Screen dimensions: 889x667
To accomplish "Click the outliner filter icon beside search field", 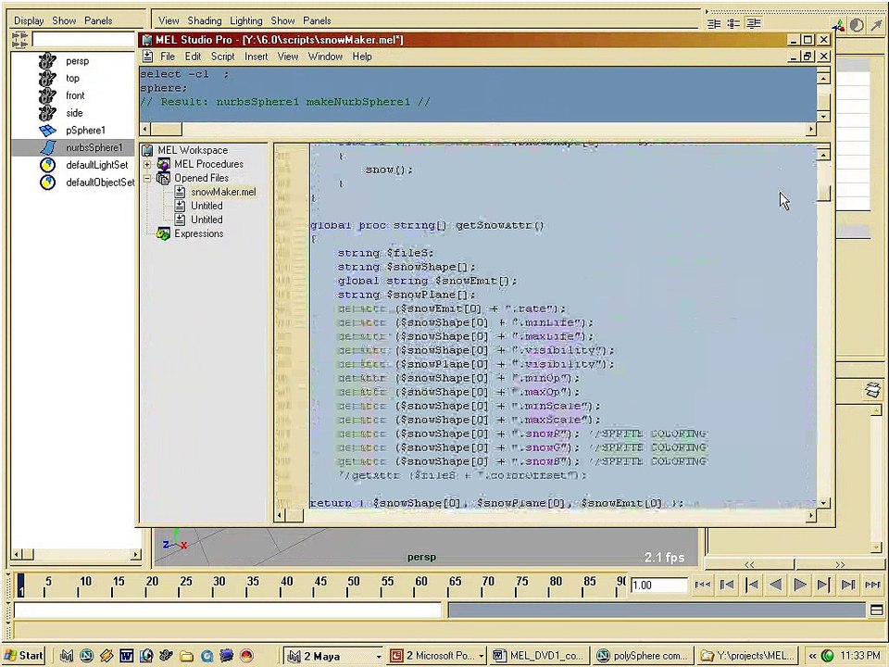I will [x=19, y=40].
